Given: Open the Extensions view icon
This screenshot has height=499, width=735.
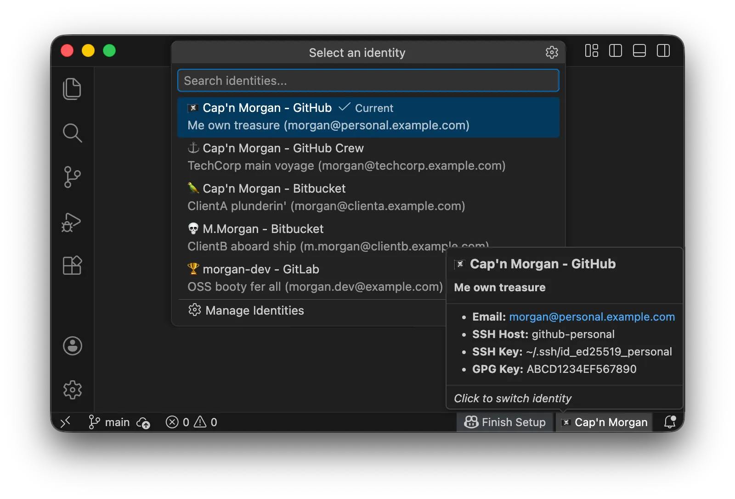Looking at the screenshot, I should point(72,265).
